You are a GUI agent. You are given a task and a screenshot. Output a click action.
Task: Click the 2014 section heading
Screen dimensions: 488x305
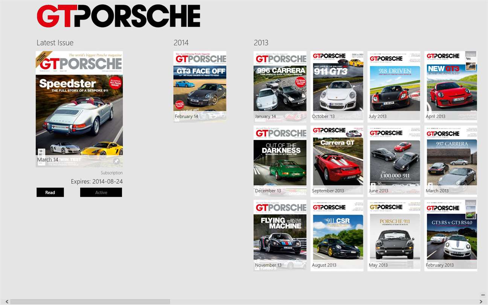(x=181, y=43)
